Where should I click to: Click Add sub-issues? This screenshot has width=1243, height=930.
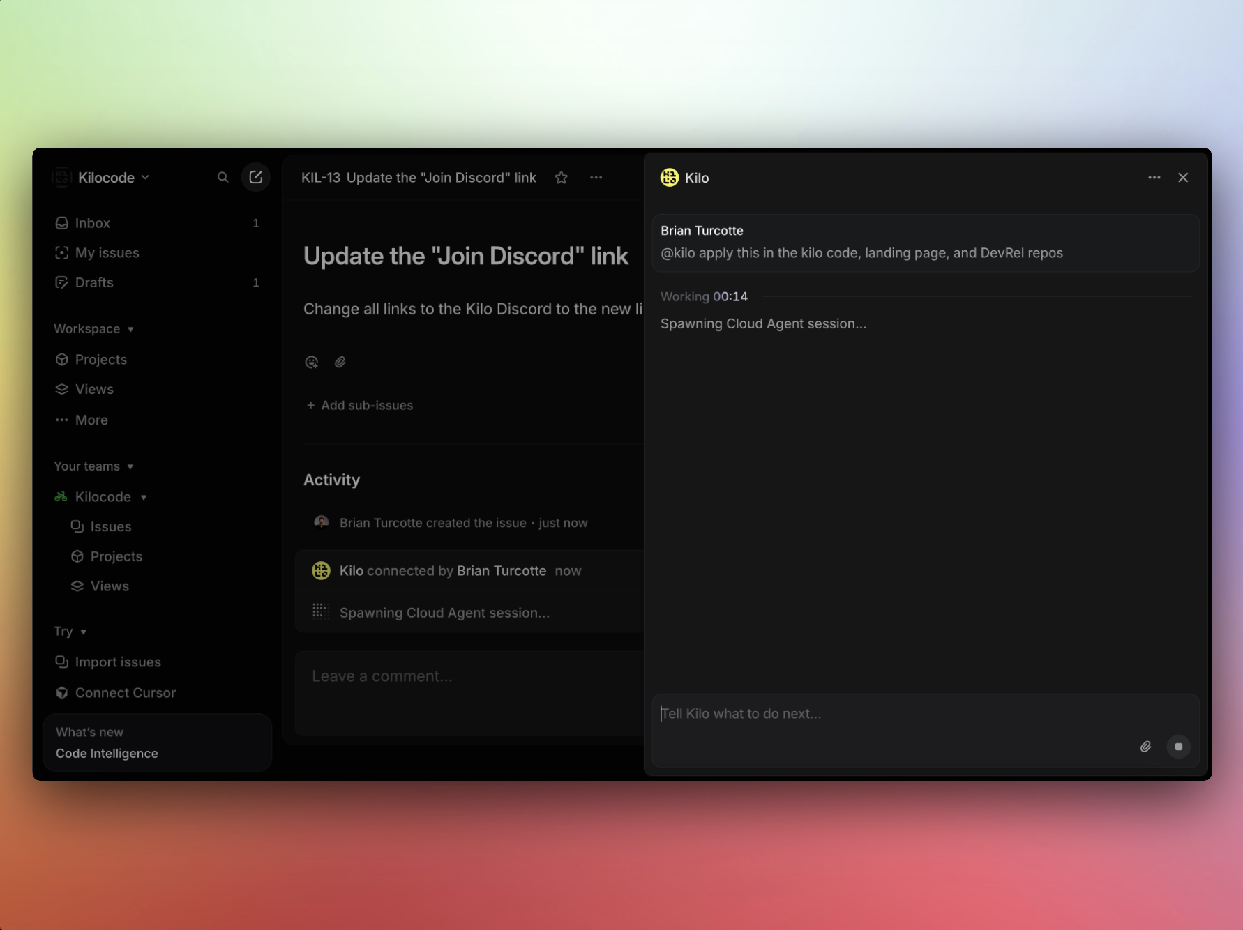359,405
